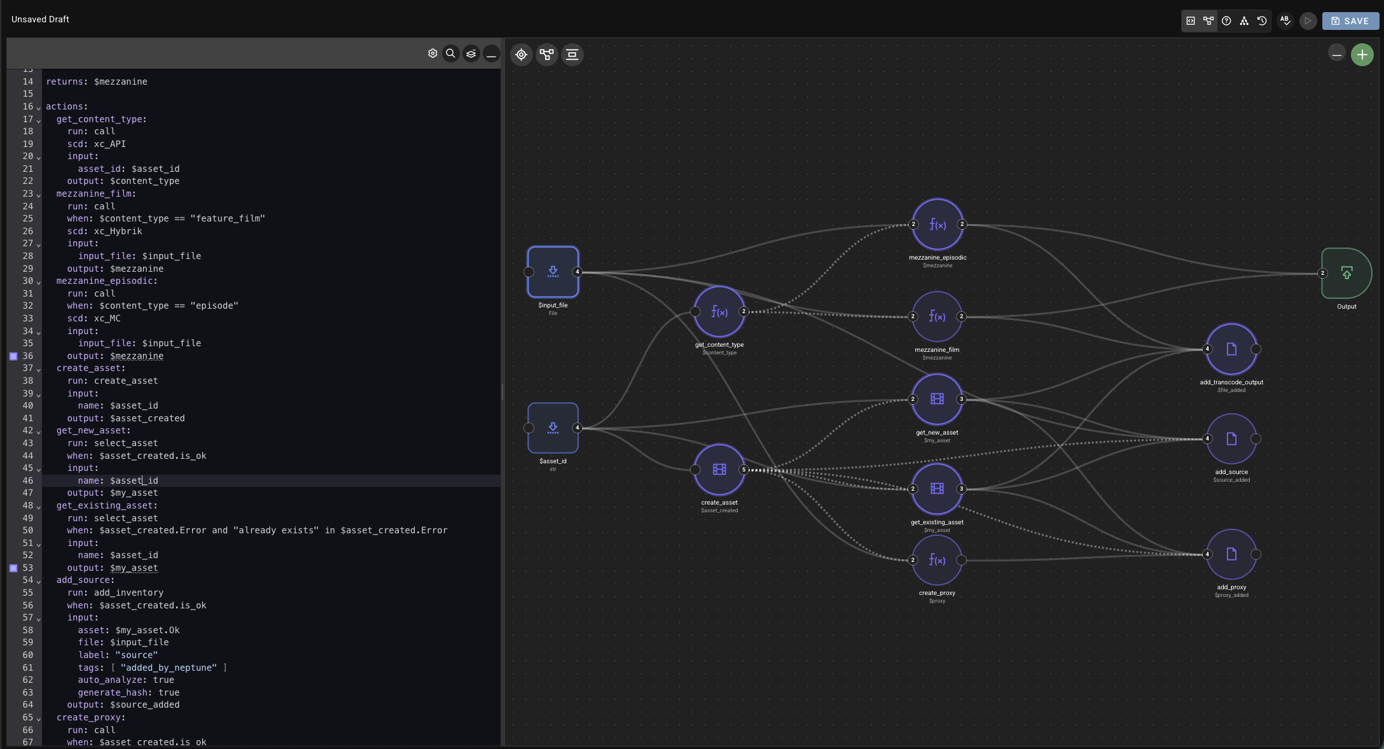The image size is (1384, 749).
Task: Collapse the actions block at line 16
Action: click(39, 108)
